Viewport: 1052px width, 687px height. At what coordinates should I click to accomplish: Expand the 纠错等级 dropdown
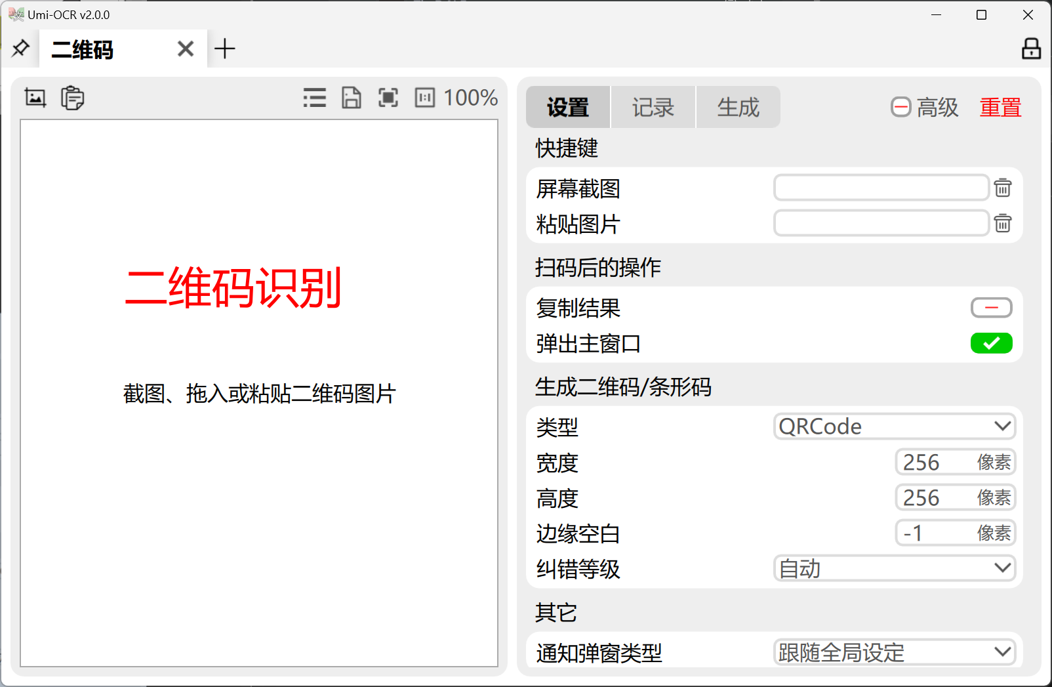coord(894,568)
